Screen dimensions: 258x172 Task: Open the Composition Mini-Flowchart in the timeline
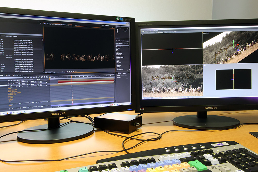click(25, 77)
